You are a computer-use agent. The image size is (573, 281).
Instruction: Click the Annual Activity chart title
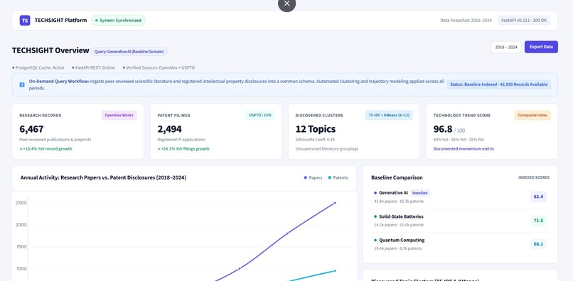tap(103, 177)
